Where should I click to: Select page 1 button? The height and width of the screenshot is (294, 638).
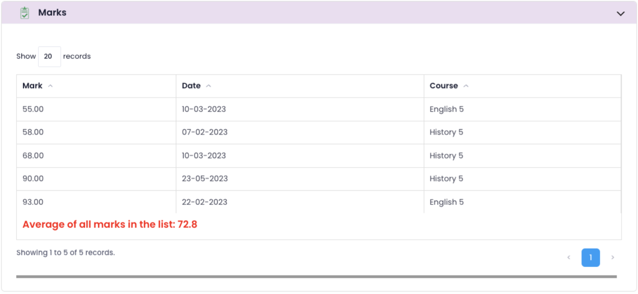tap(590, 257)
